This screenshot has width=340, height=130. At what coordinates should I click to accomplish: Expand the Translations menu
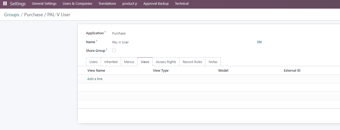coord(107,4)
